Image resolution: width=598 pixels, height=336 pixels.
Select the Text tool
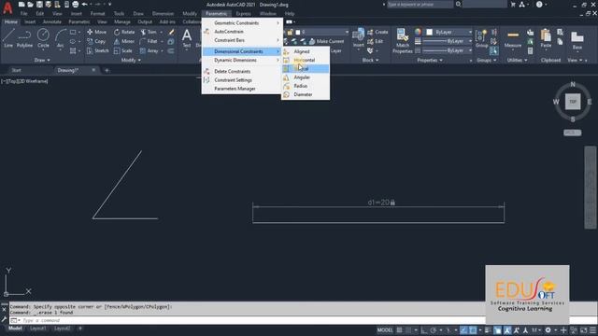coord(187,38)
